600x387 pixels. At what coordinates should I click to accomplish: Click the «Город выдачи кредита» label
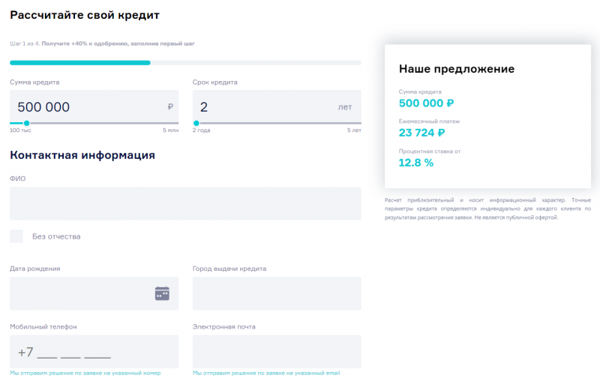tap(229, 268)
